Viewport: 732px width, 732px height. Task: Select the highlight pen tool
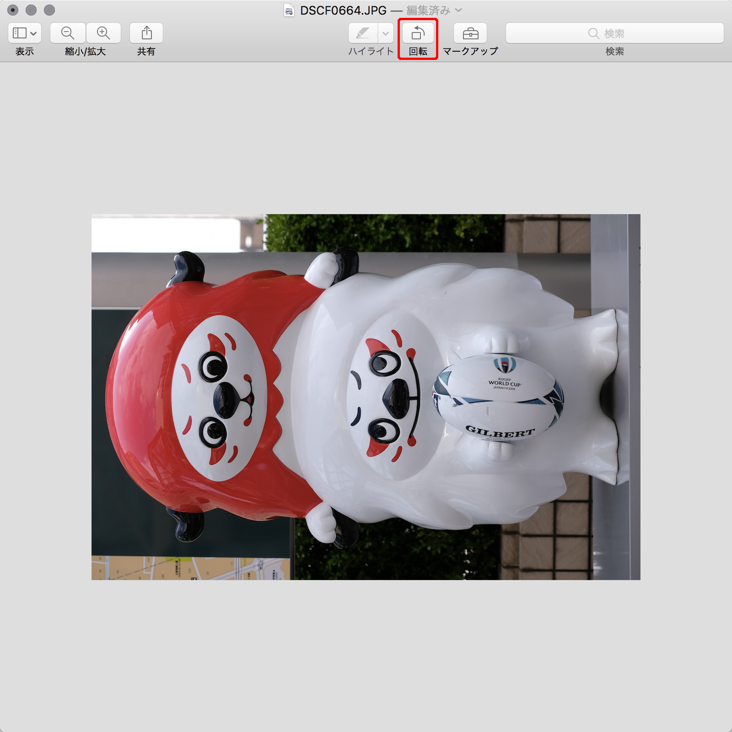[363, 33]
